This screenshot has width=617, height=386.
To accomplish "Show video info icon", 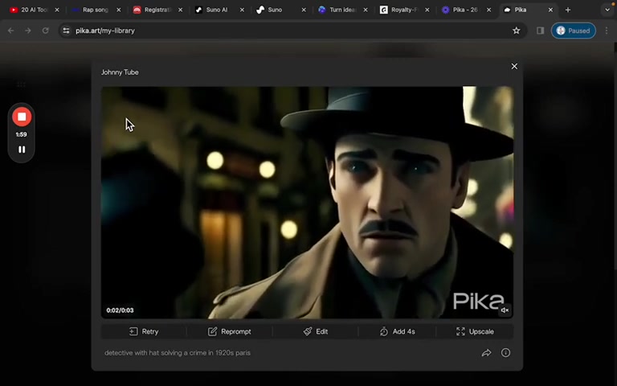I will [x=505, y=352].
